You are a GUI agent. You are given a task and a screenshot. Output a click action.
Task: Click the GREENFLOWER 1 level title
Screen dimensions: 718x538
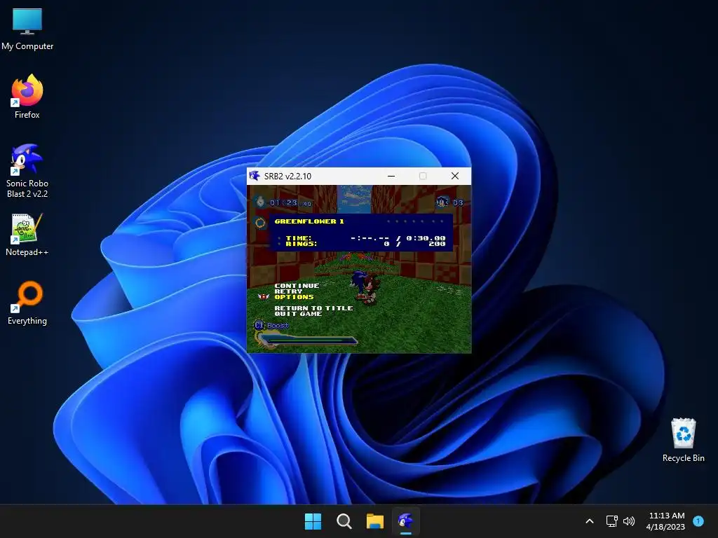click(x=309, y=221)
